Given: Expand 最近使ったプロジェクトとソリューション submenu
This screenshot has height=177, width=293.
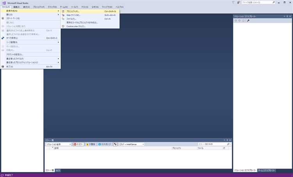Looking at the screenshot, I should click(x=58, y=63).
